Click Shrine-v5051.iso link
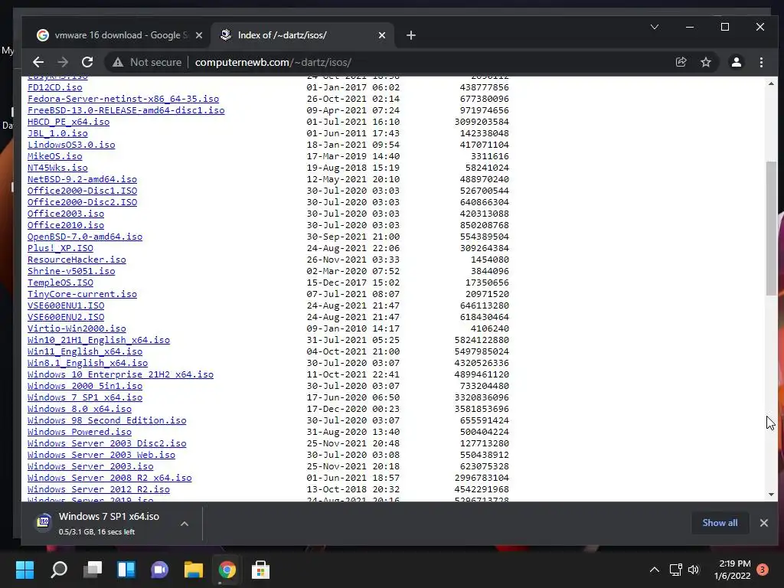The width and height of the screenshot is (784, 588). [x=71, y=272]
